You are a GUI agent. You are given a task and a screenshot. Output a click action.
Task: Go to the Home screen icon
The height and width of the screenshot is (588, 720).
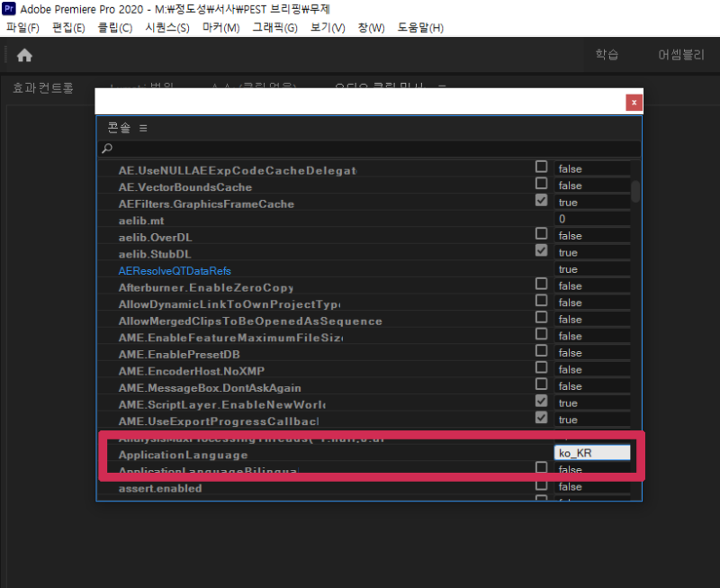coord(25,55)
